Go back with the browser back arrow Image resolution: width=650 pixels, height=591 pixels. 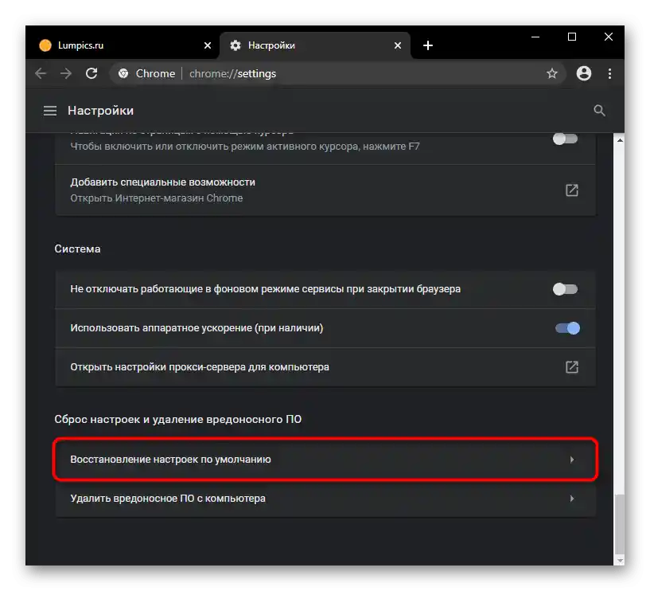click(41, 73)
